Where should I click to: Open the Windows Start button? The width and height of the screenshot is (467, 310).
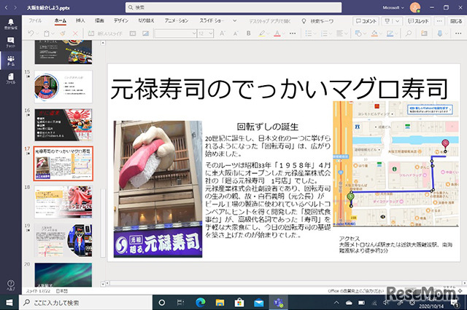coord(9,303)
